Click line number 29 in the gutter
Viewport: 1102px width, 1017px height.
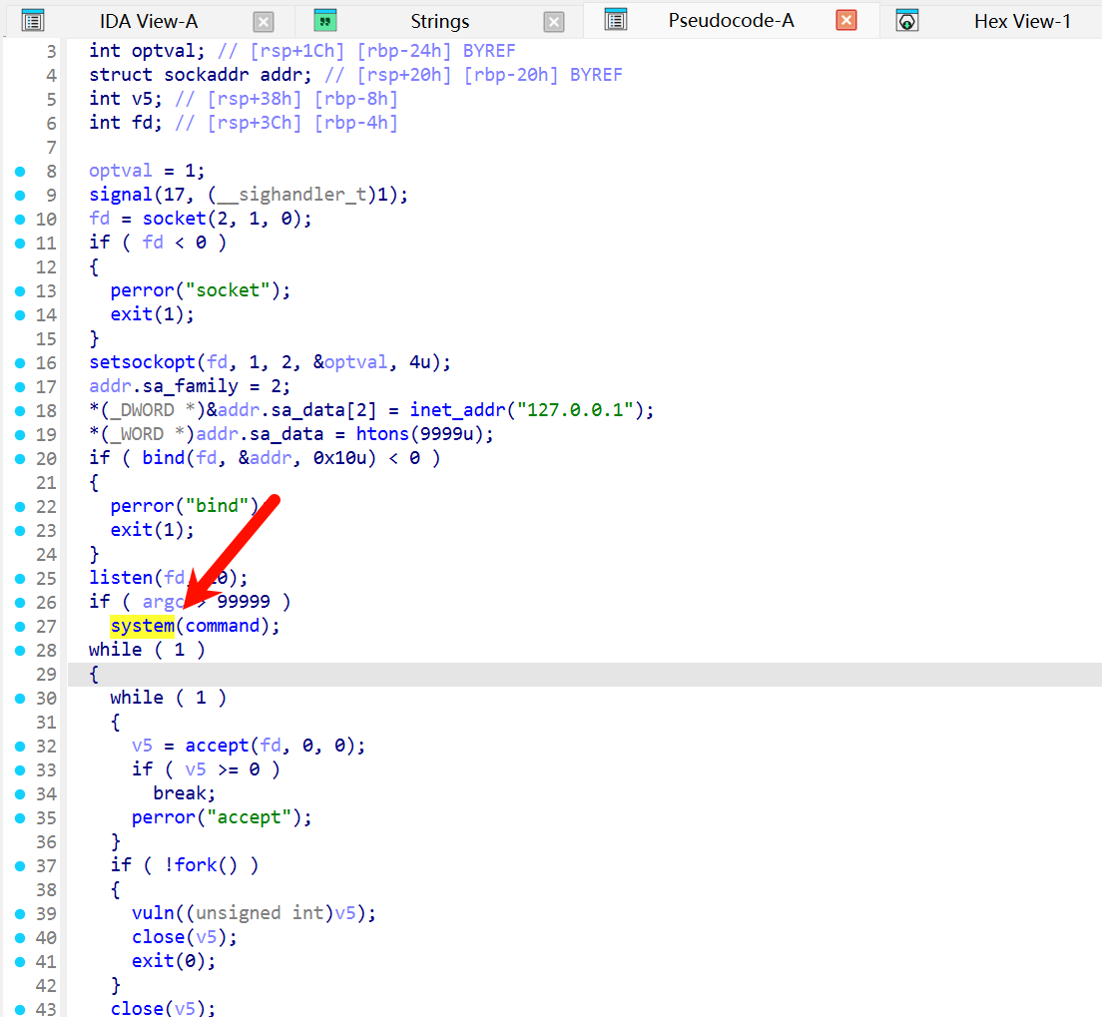46,675
